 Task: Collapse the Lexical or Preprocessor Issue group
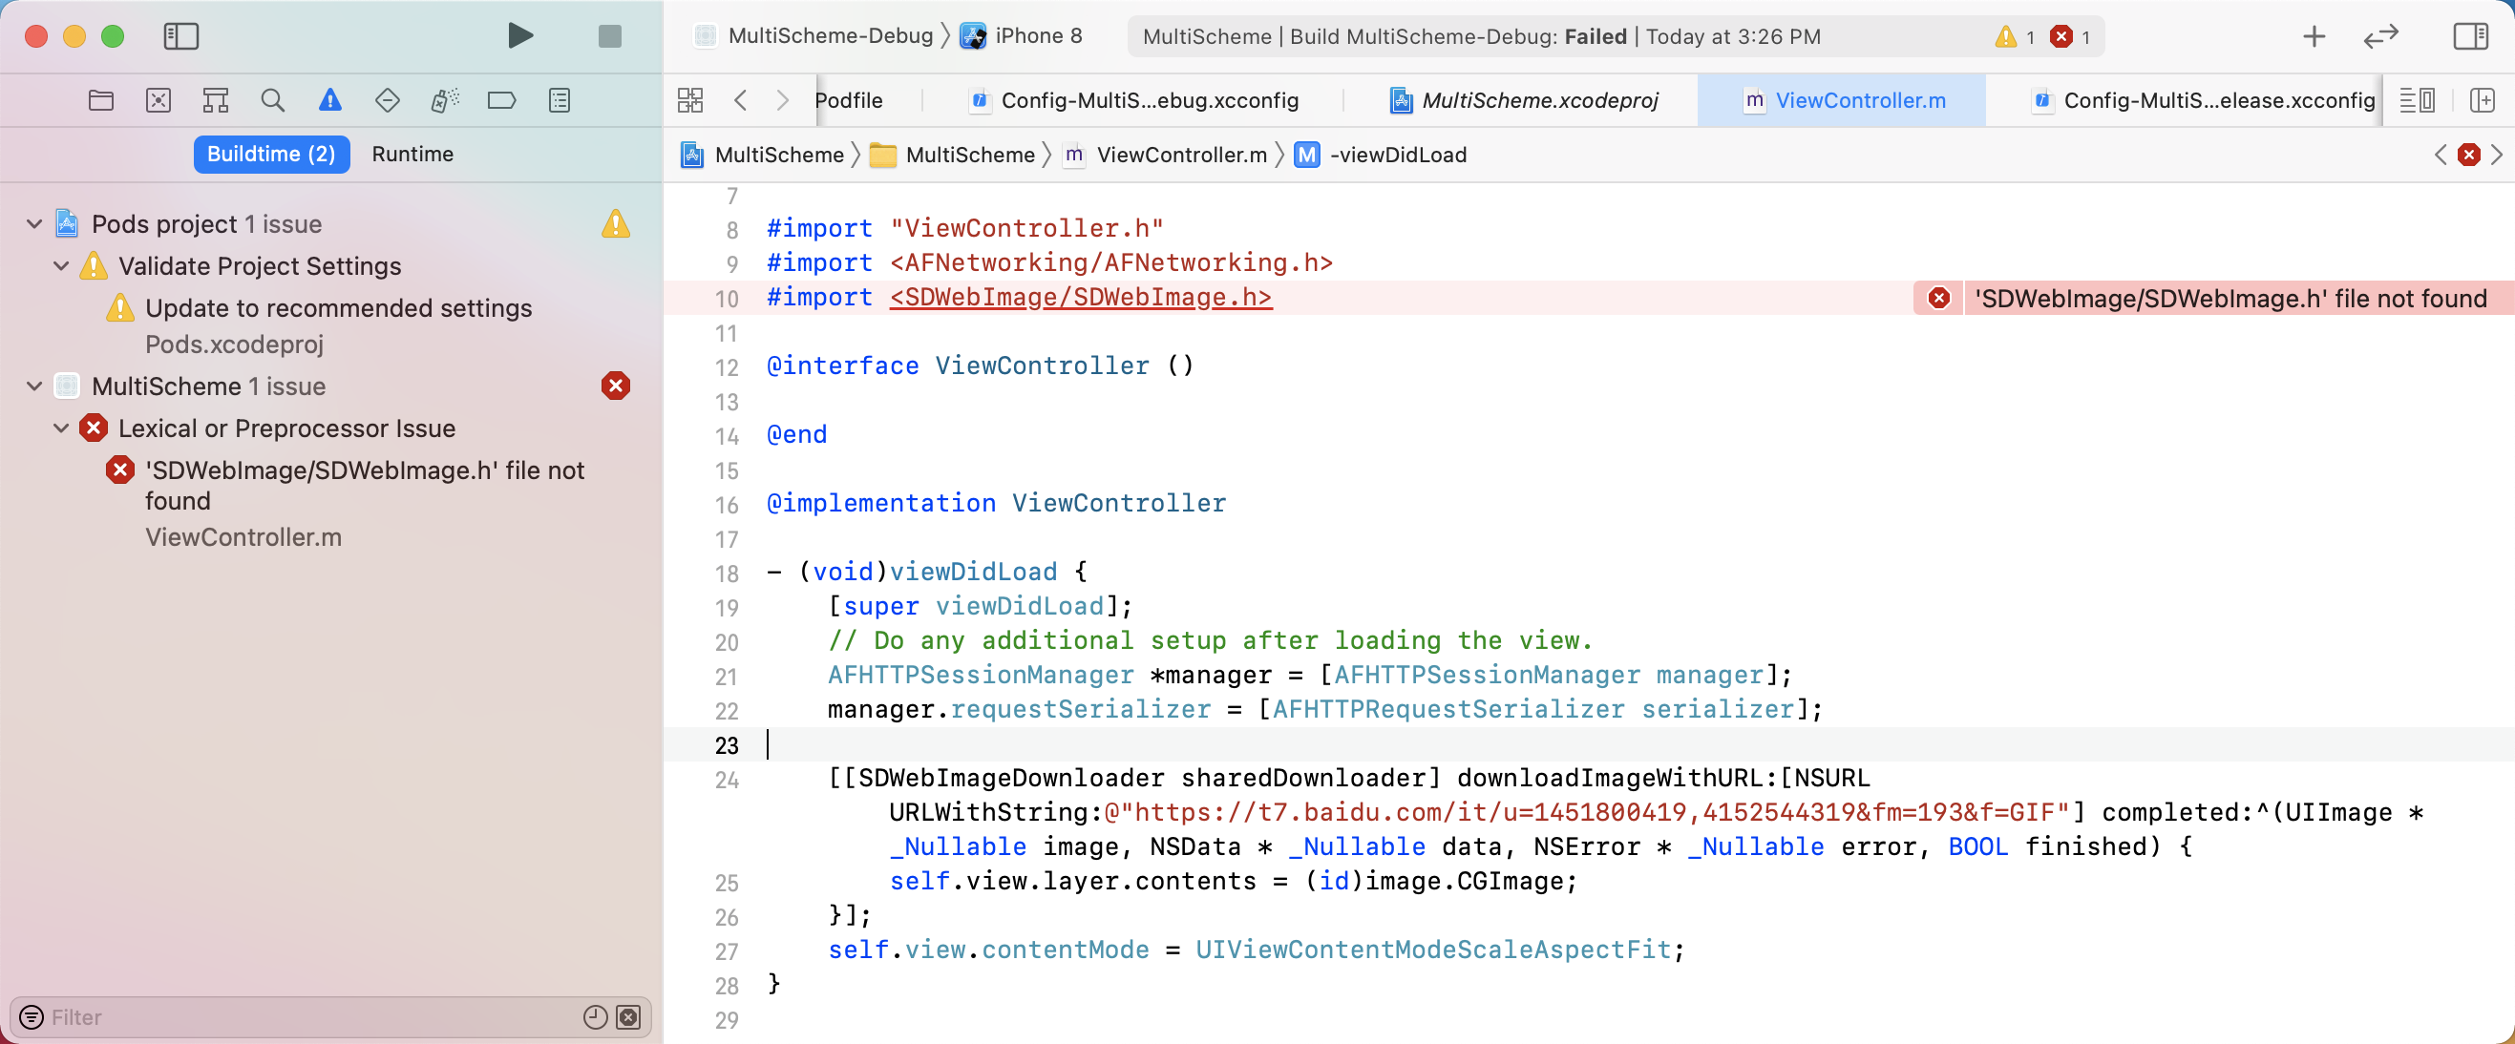[60, 428]
